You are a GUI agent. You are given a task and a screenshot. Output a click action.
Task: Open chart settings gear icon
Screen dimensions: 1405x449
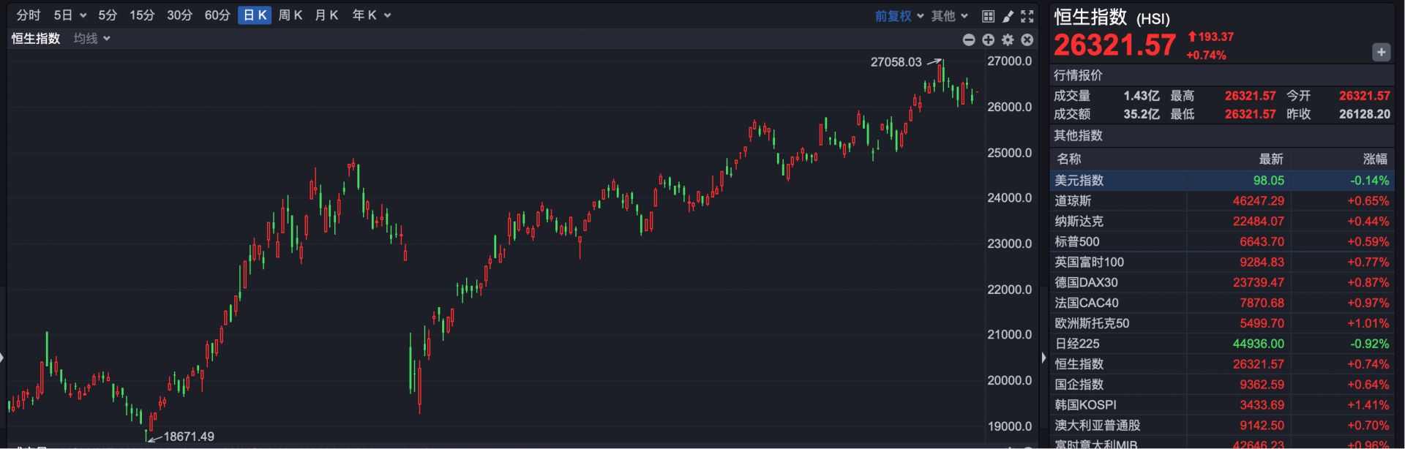1008,39
